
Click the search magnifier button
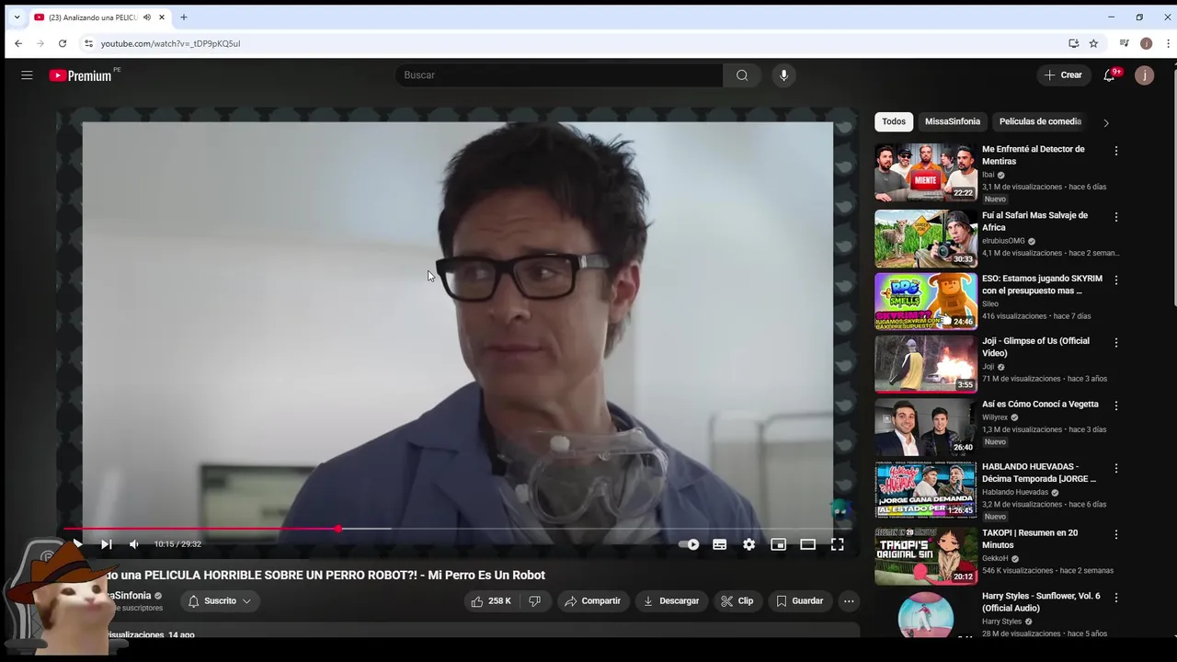[742, 75]
